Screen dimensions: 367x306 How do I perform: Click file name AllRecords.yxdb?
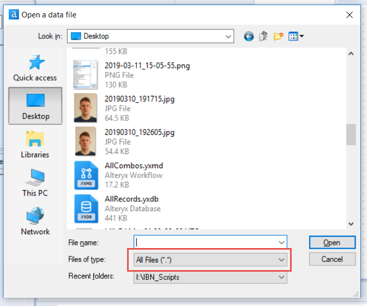132,199
